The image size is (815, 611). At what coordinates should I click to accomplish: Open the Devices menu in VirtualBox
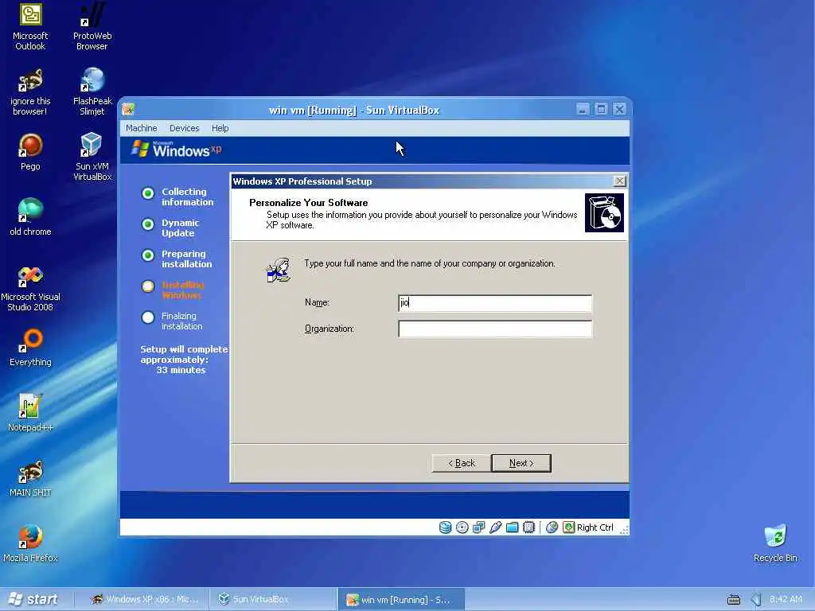click(185, 128)
